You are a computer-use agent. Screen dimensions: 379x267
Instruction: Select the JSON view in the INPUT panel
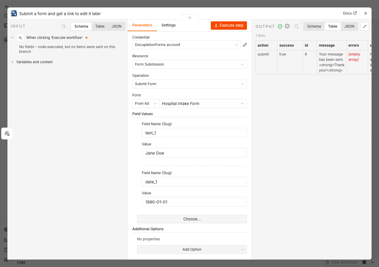[x=116, y=26]
